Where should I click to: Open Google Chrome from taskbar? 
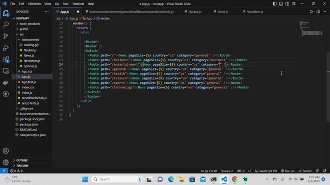235,179
